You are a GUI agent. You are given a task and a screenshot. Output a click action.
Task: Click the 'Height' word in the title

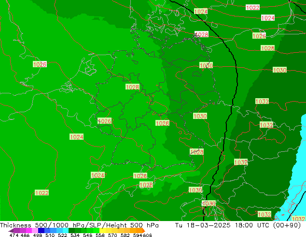tap(117, 225)
